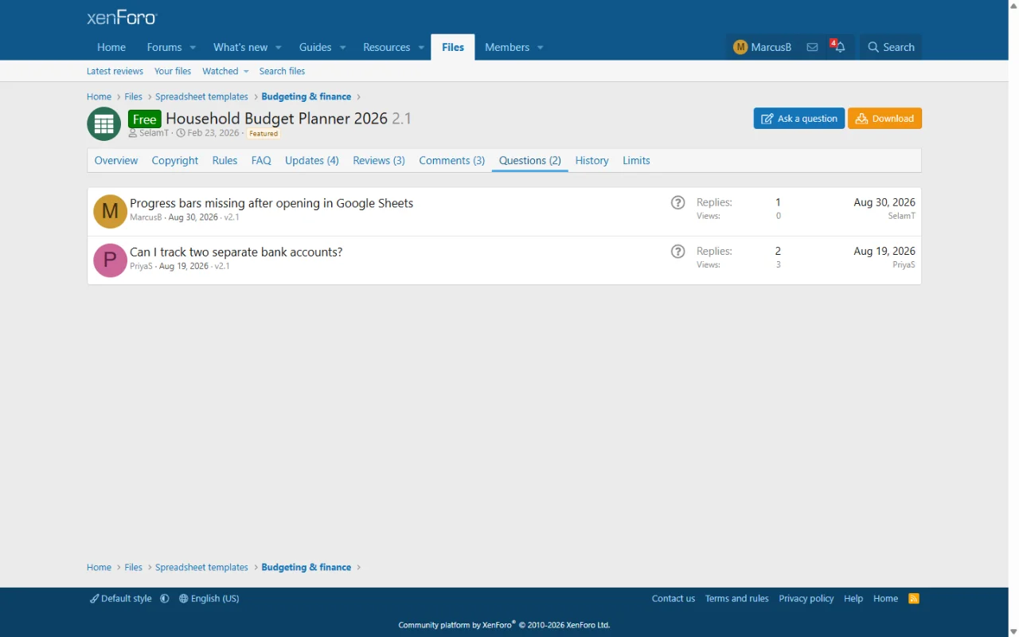Open the RSS feed icon in footer
This screenshot has width=1019, height=637.
(914, 599)
